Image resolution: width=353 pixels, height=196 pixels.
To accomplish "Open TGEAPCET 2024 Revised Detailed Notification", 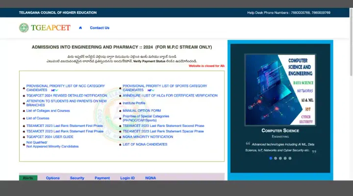I will click(67, 96).
